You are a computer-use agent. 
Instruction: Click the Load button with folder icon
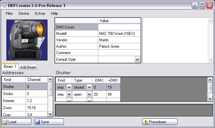click(x=17, y=122)
